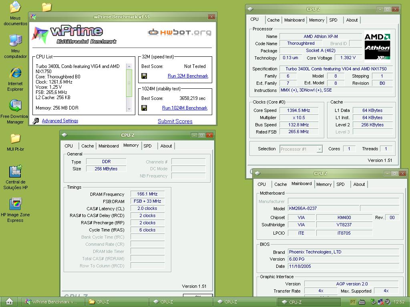Click the wPrime logo image
Image resolution: width=410 pixels, height=307 pixels.
click(74, 35)
